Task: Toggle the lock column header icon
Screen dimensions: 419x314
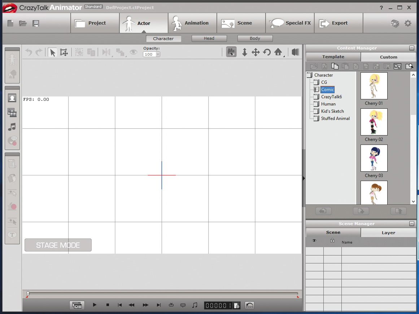Action: point(332,241)
